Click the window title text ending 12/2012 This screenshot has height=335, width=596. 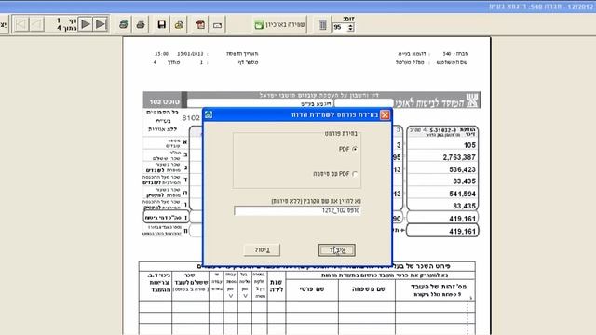541,7
